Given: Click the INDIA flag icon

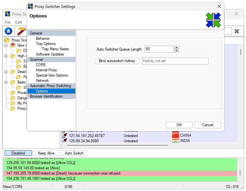Looking at the screenshot, I should 175,140.
